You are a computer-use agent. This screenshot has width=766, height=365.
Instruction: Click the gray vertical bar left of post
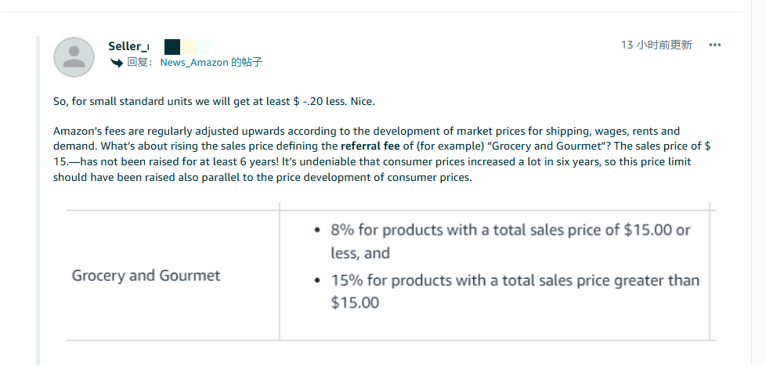click(38, 201)
